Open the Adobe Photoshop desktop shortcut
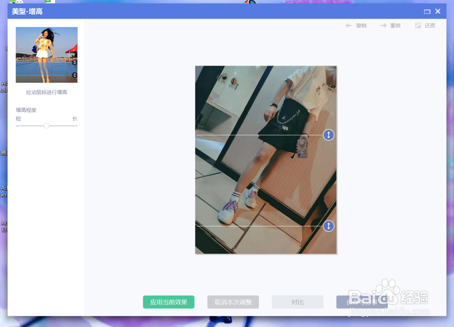Screen dimensions: 454x327 coord(3,86)
